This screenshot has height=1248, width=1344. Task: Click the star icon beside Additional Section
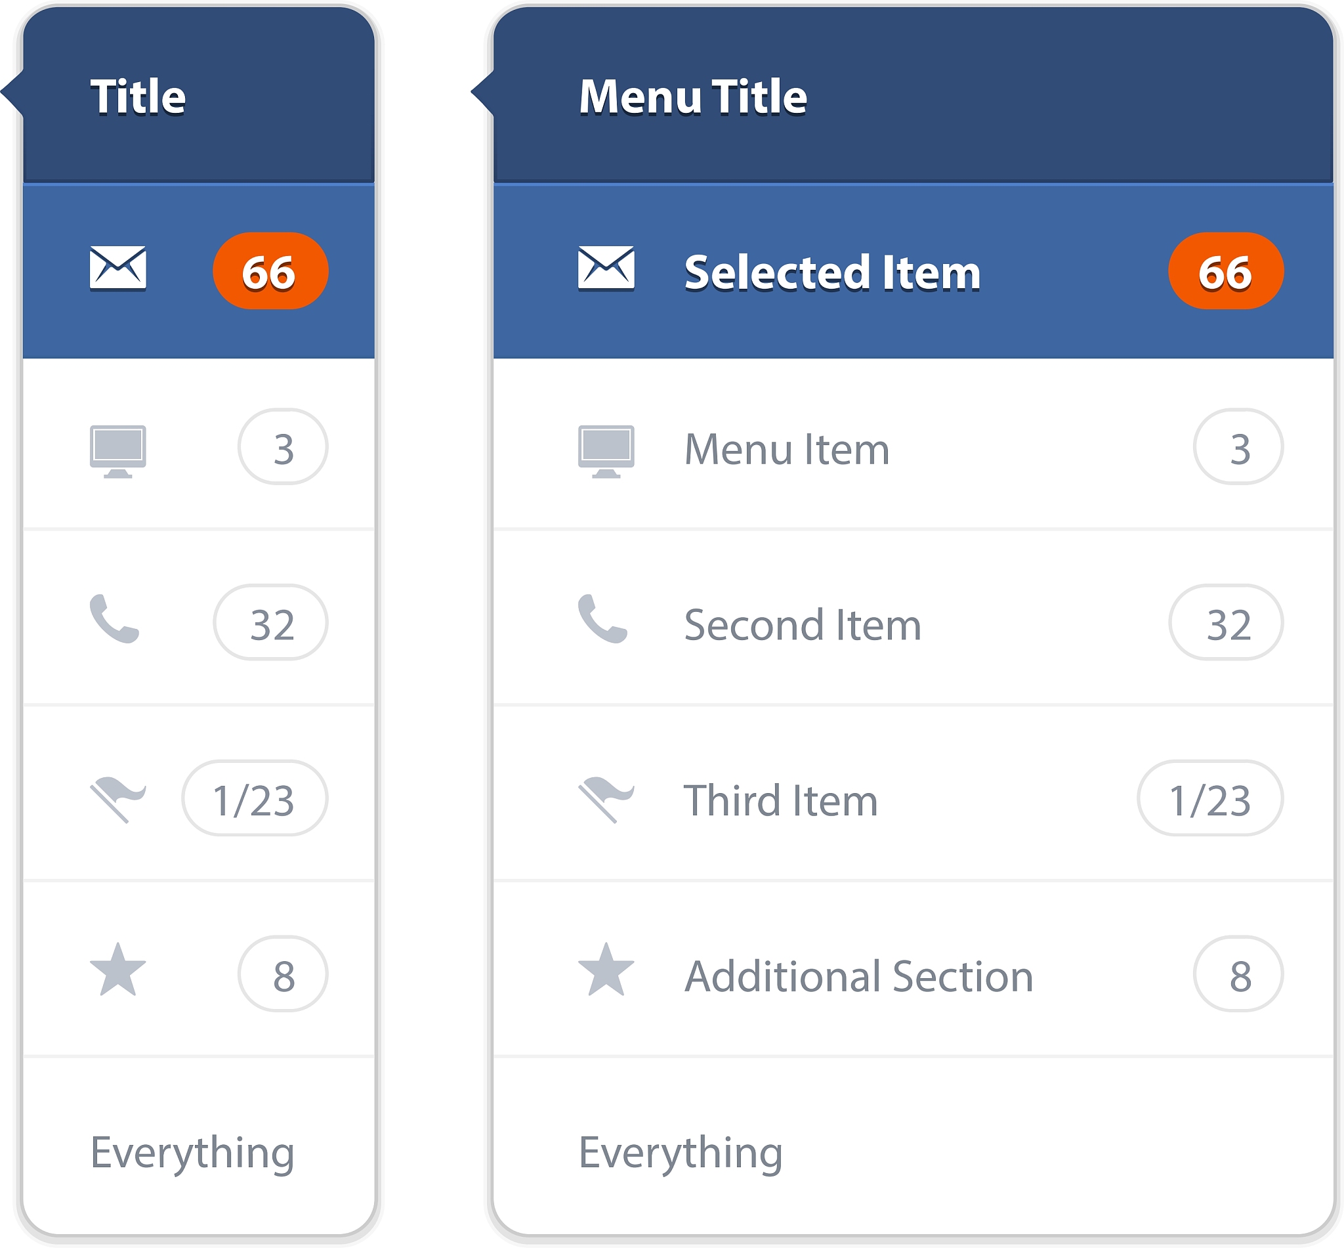coord(606,970)
